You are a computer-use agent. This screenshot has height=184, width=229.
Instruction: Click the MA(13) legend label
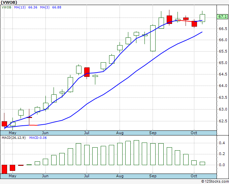(x=20, y=7)
